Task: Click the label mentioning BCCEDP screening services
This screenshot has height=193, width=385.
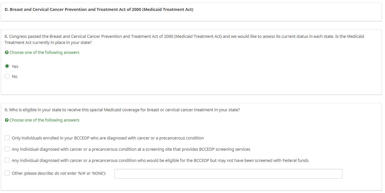Action: point(131,149)
